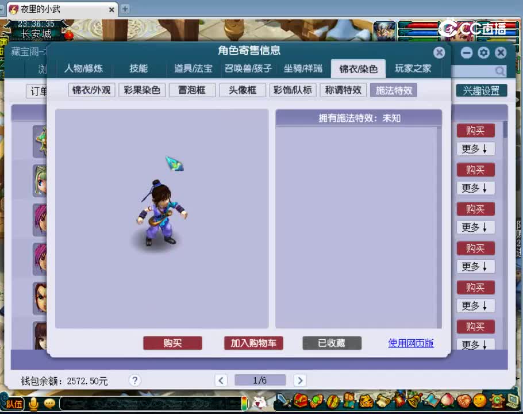Click the white polar bear emoticon icon
The image size is (523, 414).
click(259, 403)
